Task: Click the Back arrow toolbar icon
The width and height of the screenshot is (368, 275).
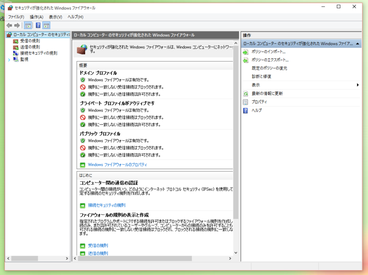Action: click(x=9, y=25)
